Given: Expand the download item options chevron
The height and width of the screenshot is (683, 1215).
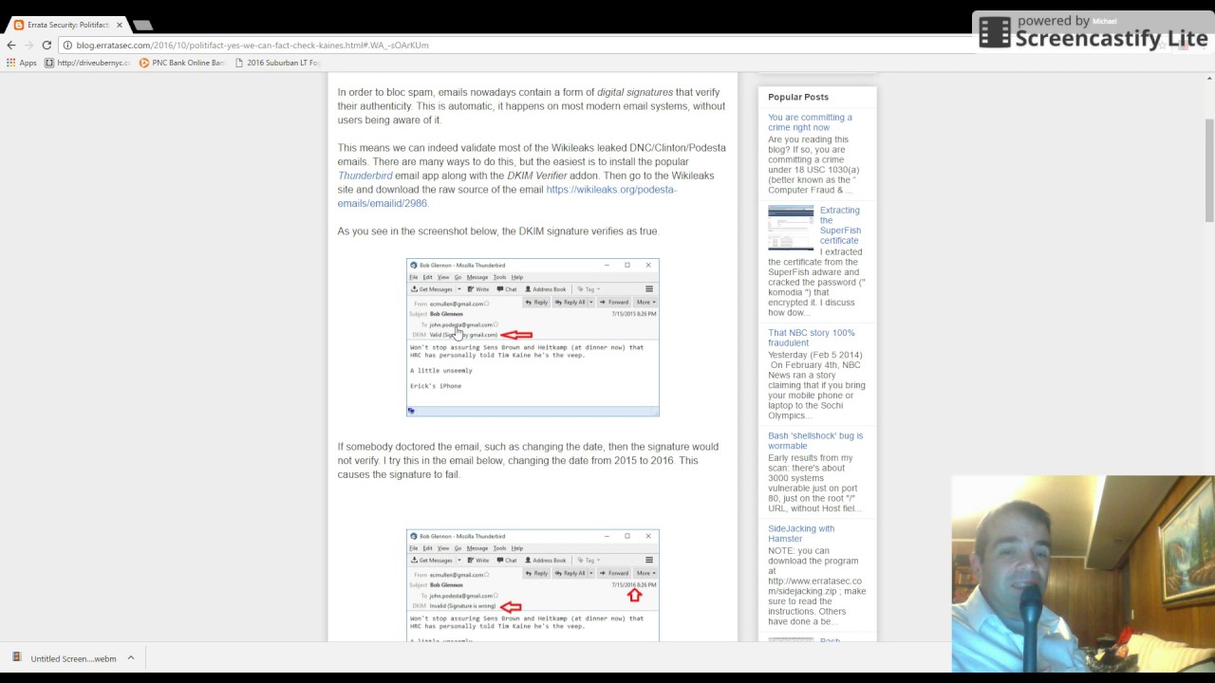Looking at the screenshot, I should (131, 658).
